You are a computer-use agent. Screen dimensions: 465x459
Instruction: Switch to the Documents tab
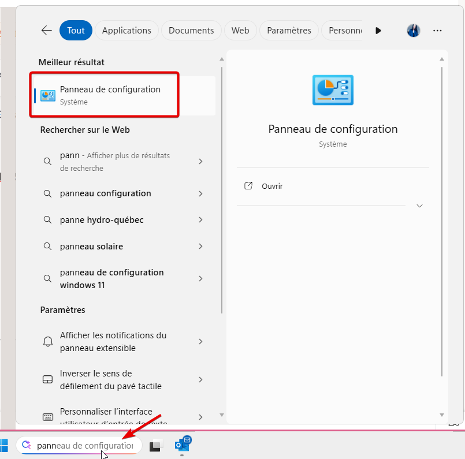tap(191, 30)
